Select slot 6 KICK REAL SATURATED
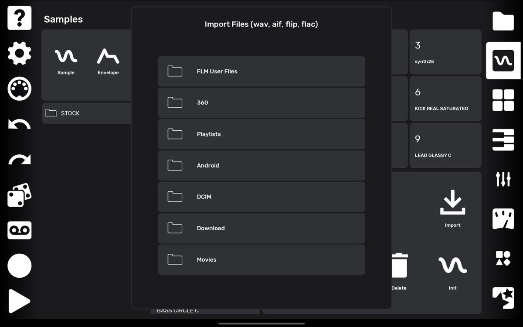The image size is (523, 327). 445,99
